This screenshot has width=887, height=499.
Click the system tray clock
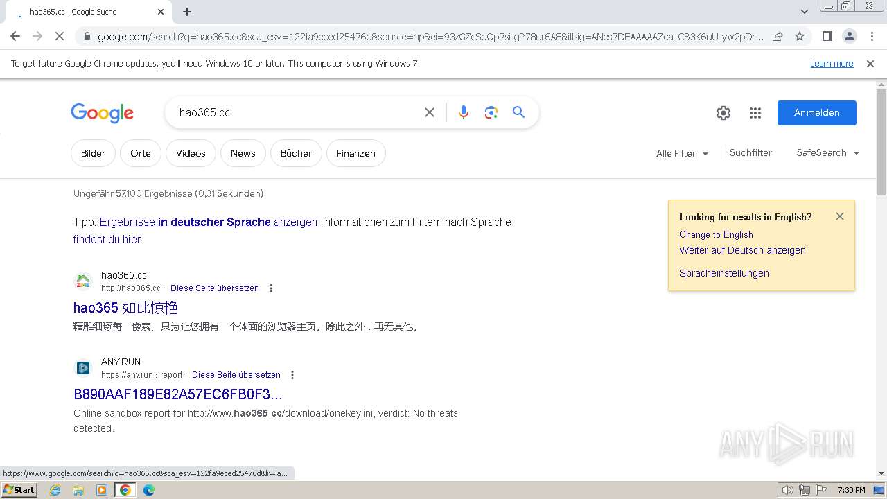coord(852,490)
